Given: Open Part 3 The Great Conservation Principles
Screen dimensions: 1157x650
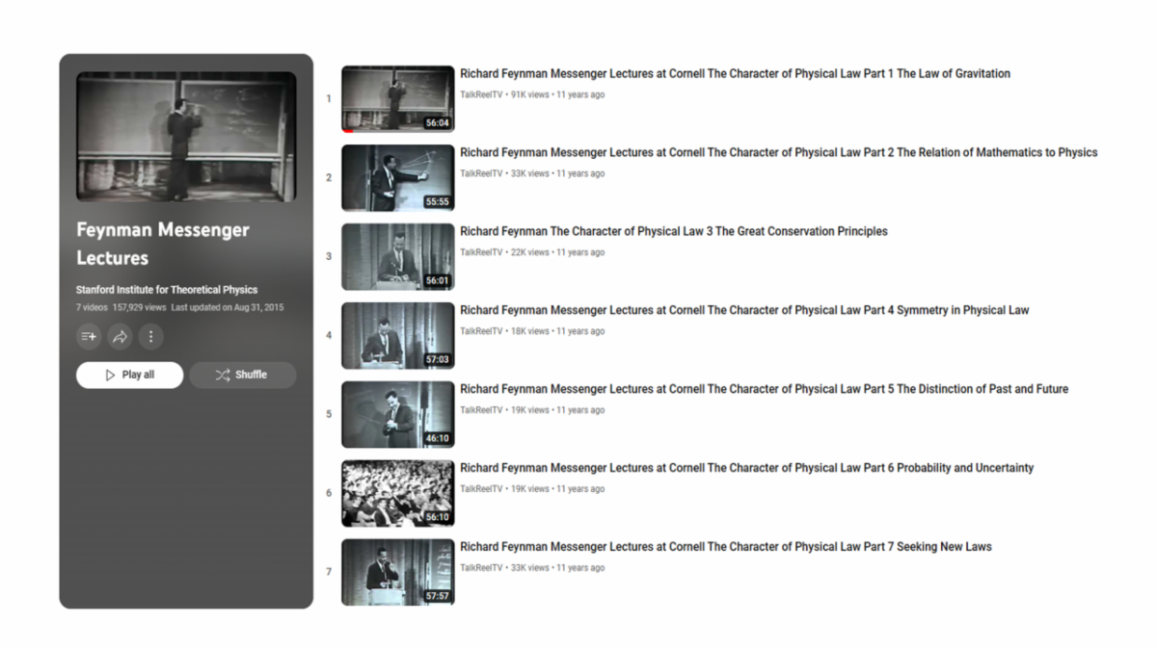Looking at the screenshot, I should point(673,231).
